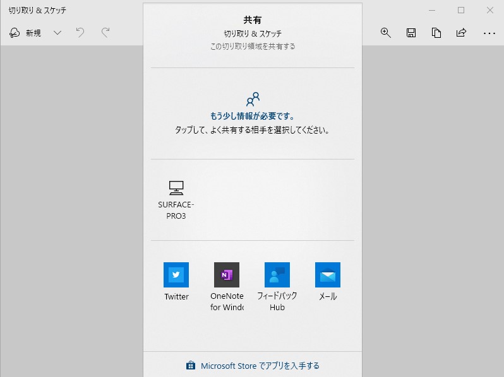Click the Undo arrow icon

pos(80,32)
